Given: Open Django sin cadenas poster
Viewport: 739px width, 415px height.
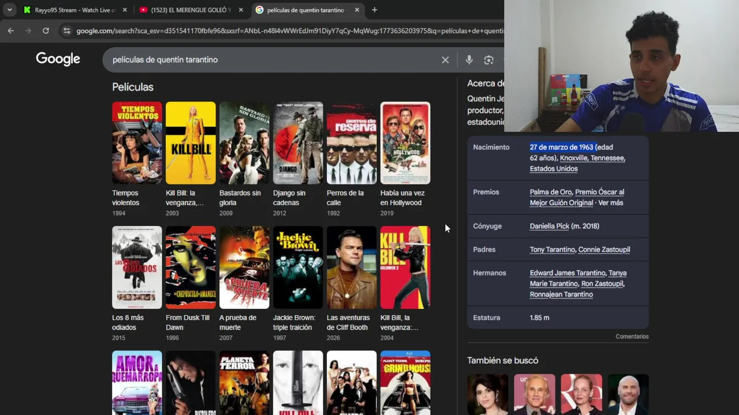Looking at the screenshot, I should (x=298, y=143).
